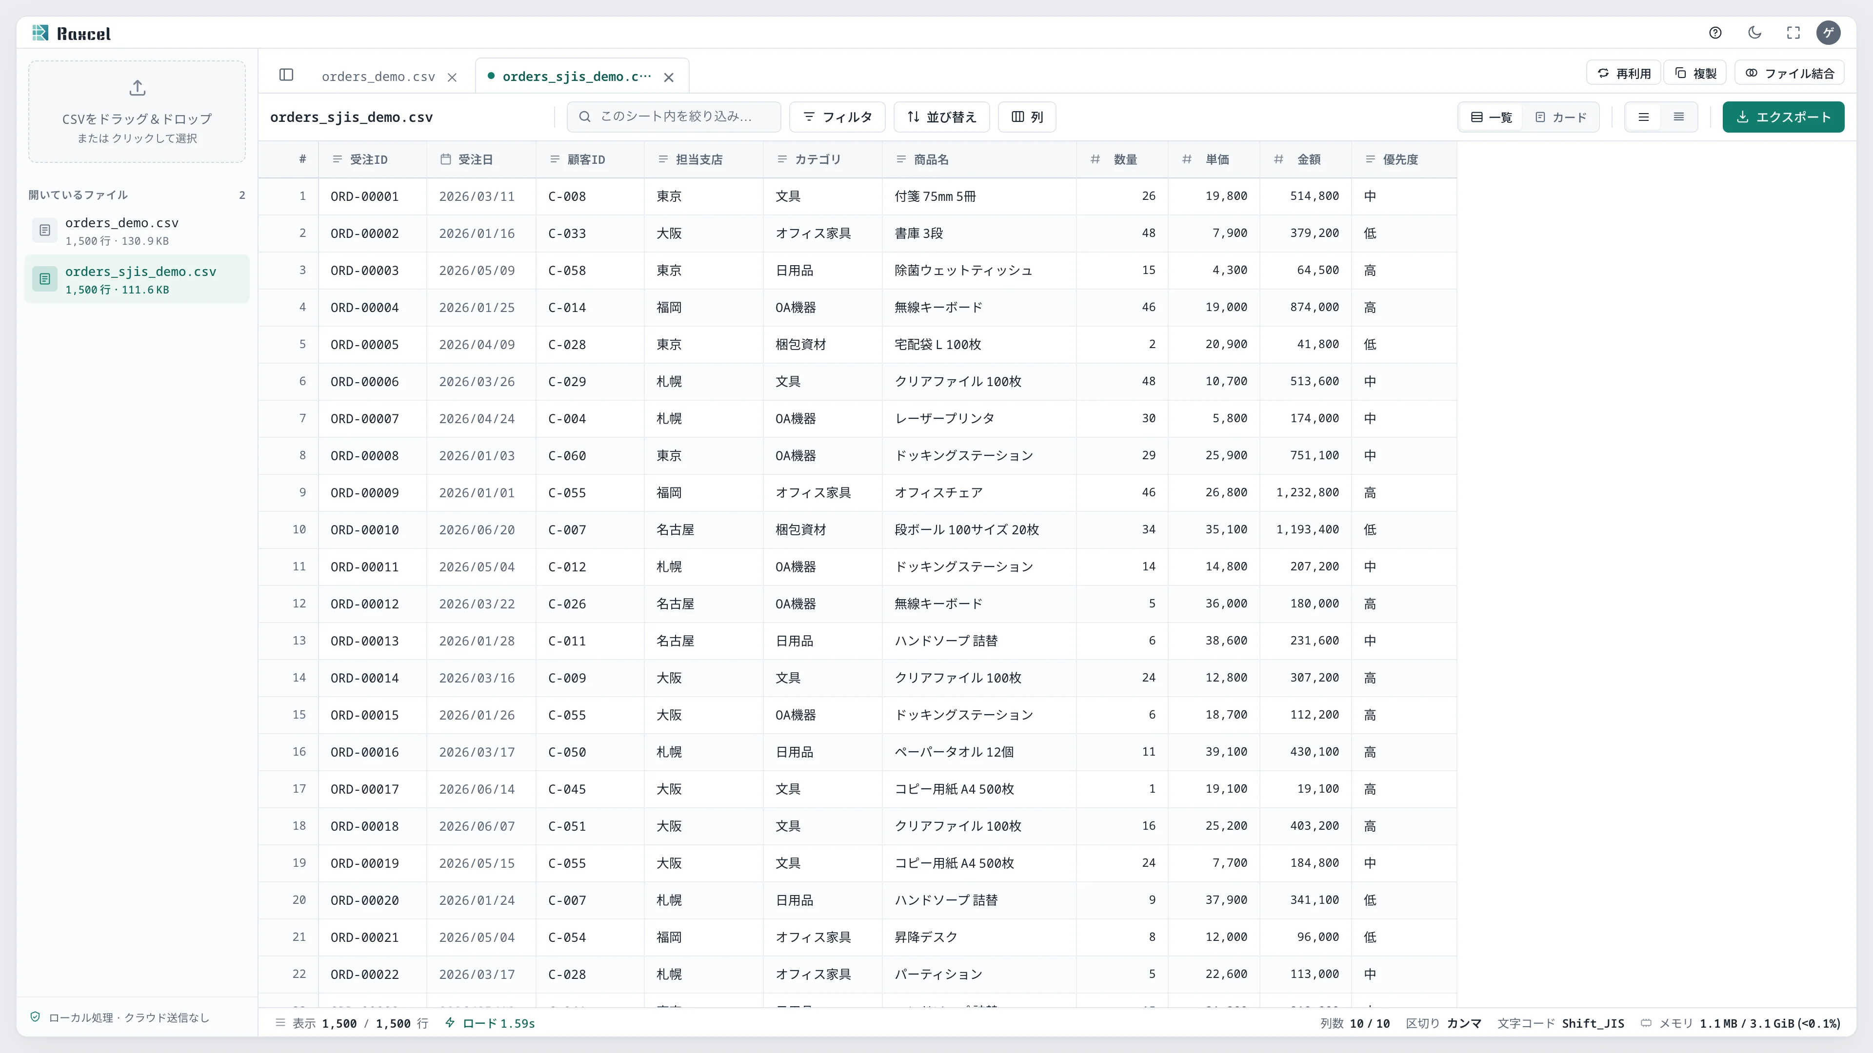Select cell ペーパータオル 12個
Image resolution: width=1873 pixels, height=1053 pixels.
coord(979,752)
